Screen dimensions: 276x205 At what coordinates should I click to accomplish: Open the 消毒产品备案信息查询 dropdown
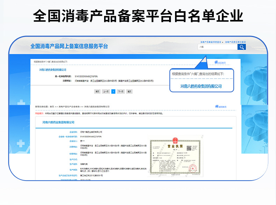point(212,42)
